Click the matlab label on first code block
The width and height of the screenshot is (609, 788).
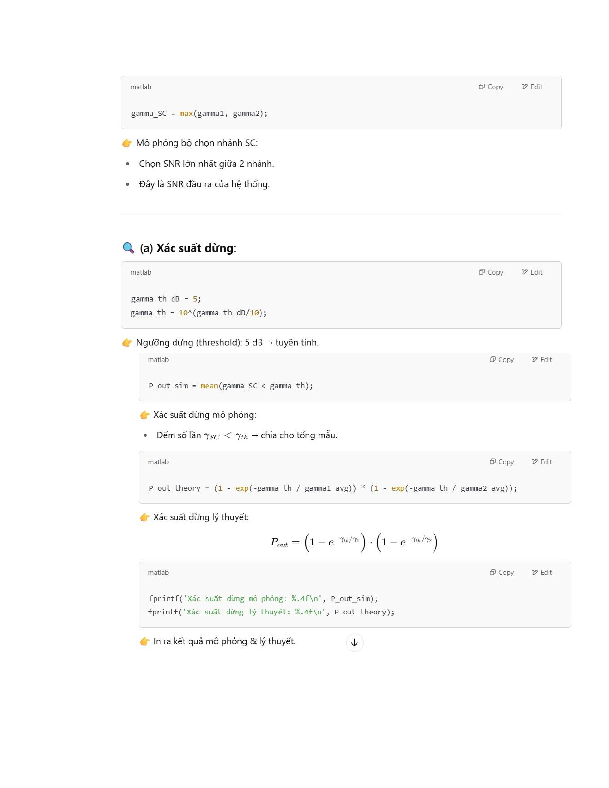[x=141, y=87]
